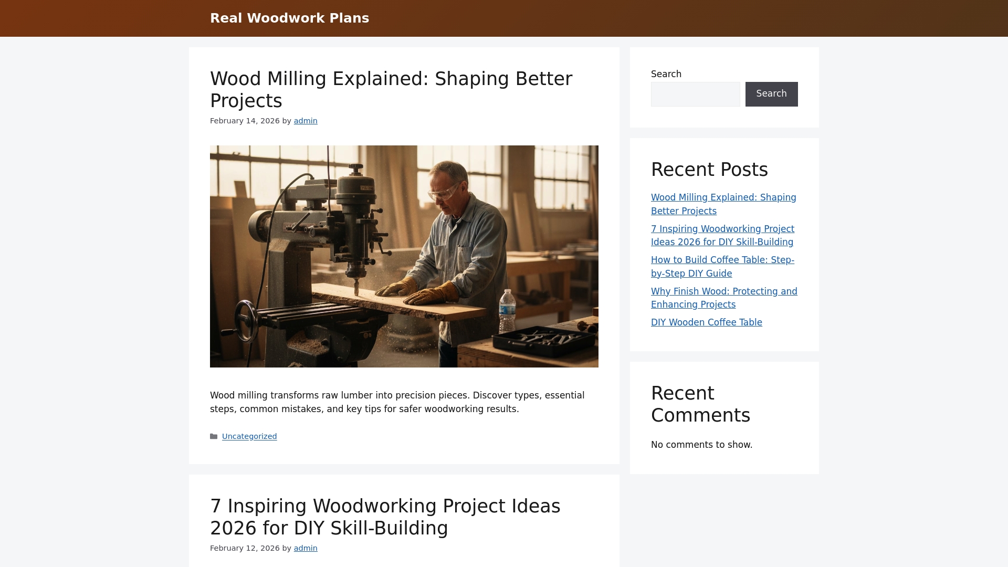
Task: Open '7 Inspiring Woodworking Project Ideas 2026' in sidebar
Action: 722,235
